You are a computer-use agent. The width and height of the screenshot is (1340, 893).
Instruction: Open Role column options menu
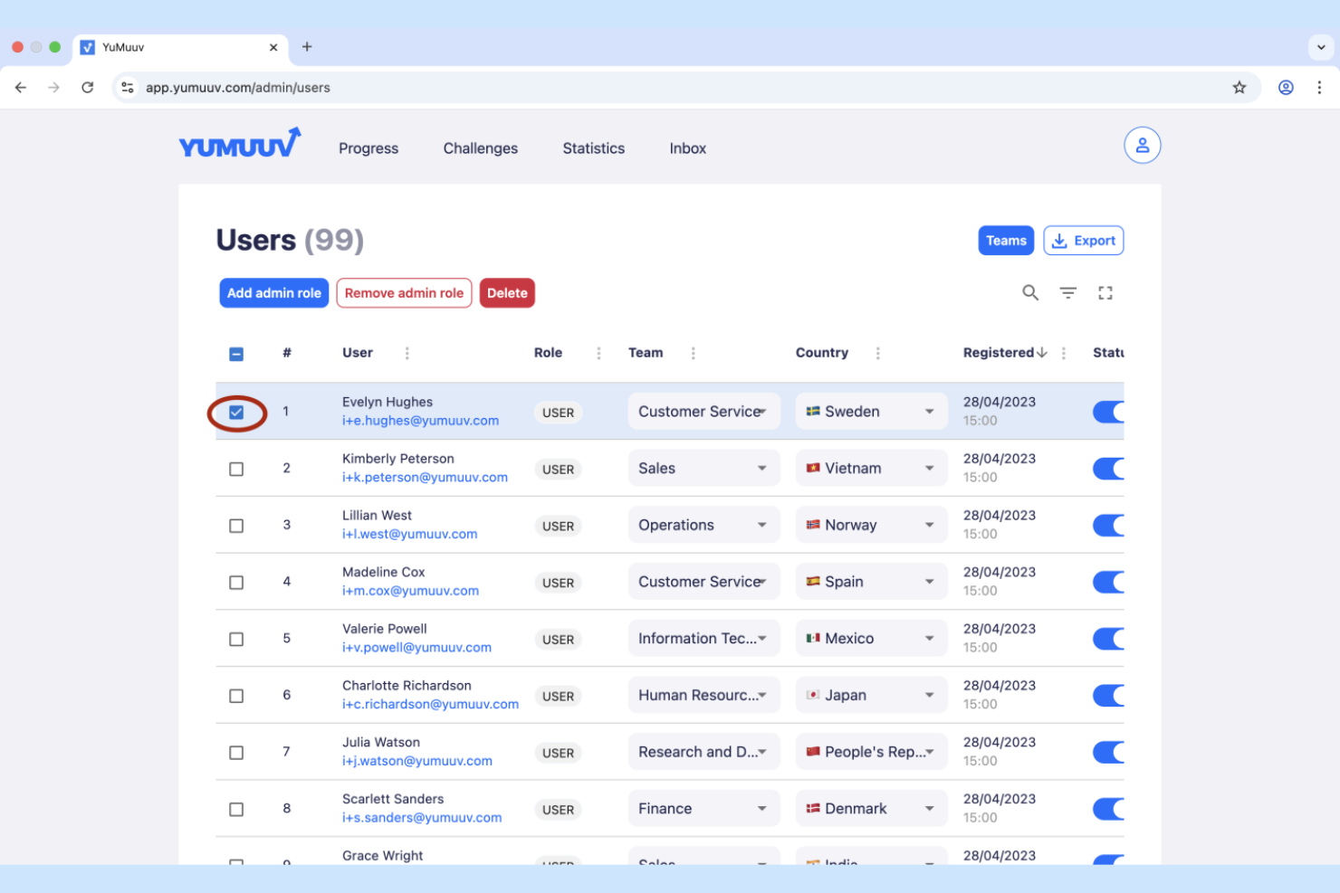[598, 353]
